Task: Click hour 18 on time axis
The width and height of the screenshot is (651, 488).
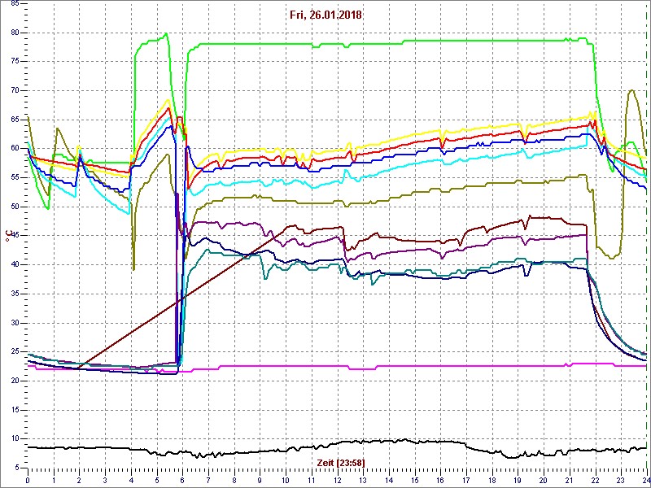Action: point(492,479)
